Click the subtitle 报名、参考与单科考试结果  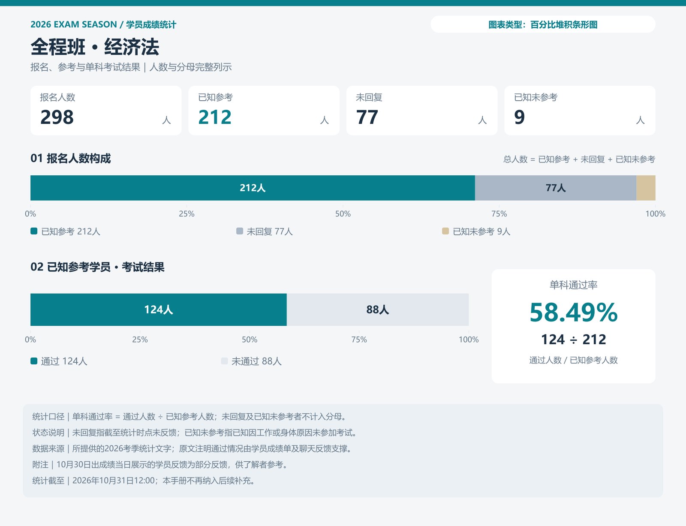pos(85,67)
